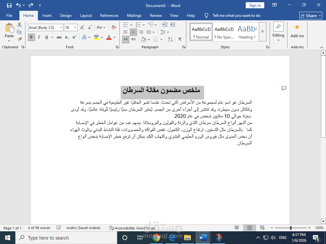326x244 pixels.
Task: Toggle center alignment for the paragraph
Action: click(133, 32)
